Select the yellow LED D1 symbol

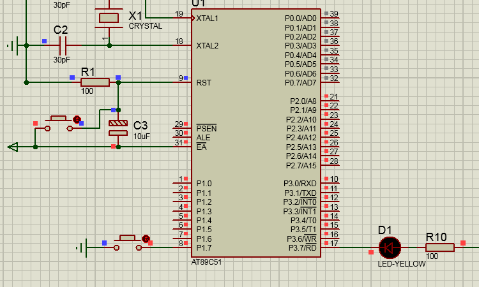pyautogui.click(x=390, y=247)
